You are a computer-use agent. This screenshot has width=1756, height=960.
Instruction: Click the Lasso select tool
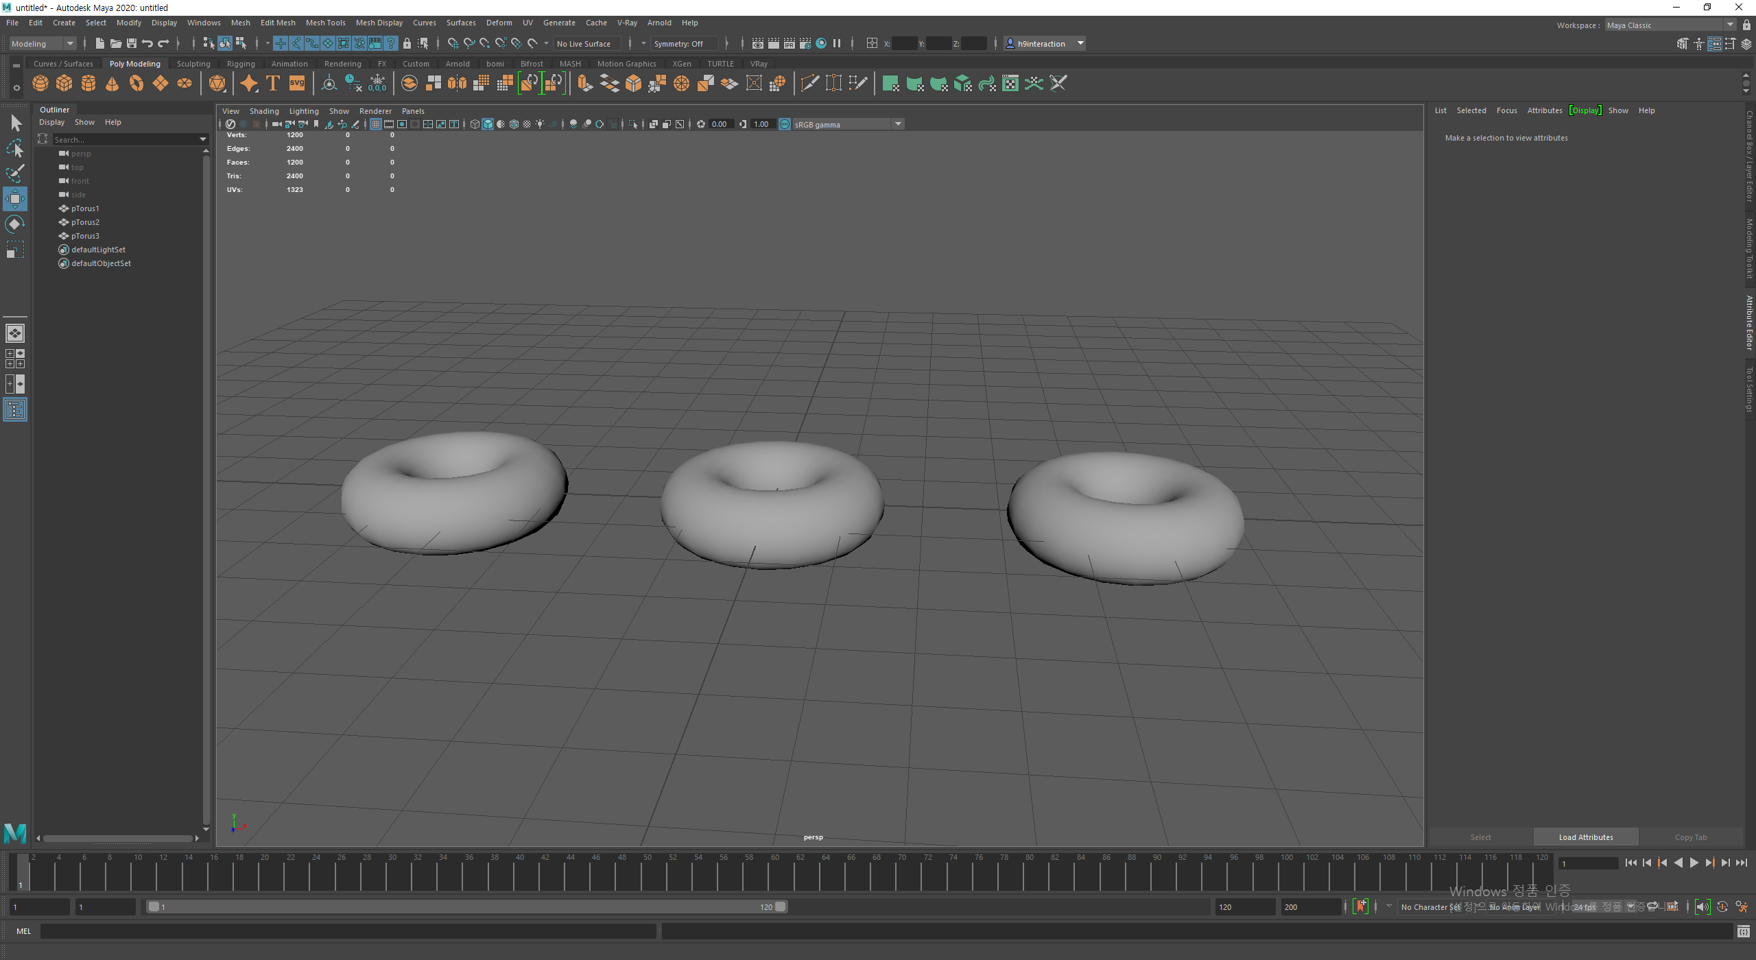(15, 148)
